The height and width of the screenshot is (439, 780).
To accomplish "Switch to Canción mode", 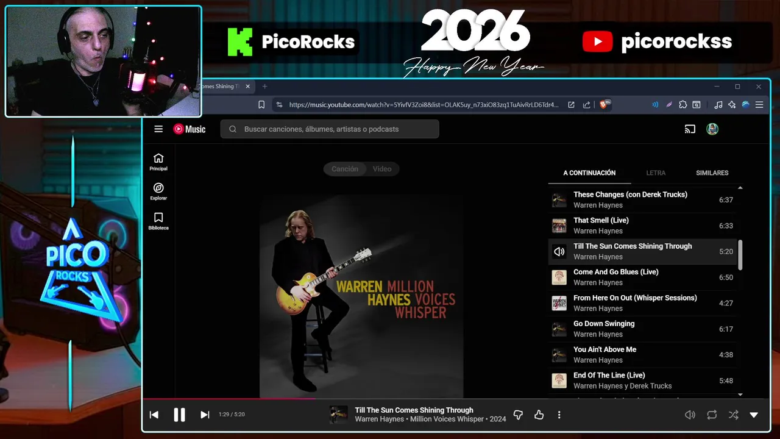I will pyautogui.click(x=345, y=169).
